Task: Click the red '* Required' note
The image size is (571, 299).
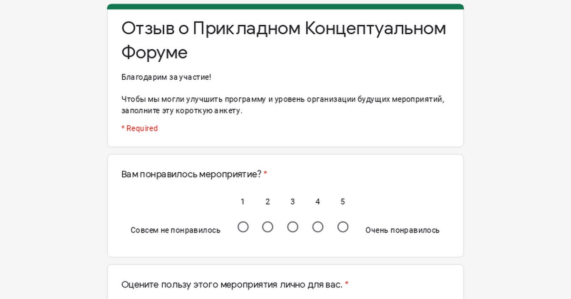Action: [x=139, y=128]
